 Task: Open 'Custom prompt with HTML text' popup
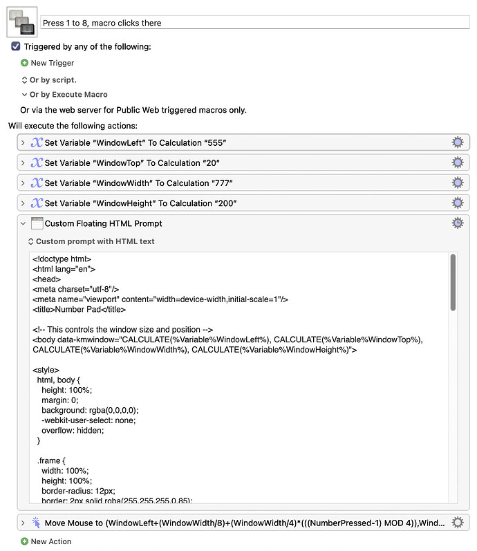tap(30, 241)
